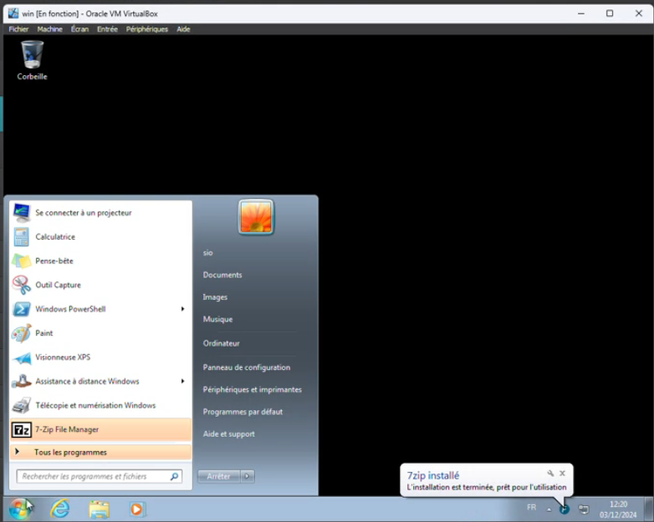Open Assistance à distance Windows

[100, 381]
